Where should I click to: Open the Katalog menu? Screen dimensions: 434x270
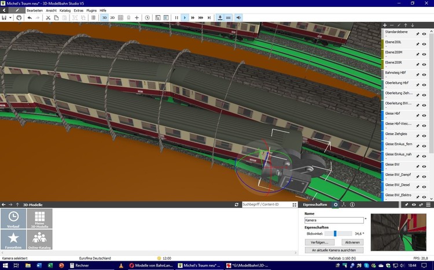(x=65, y=10)
